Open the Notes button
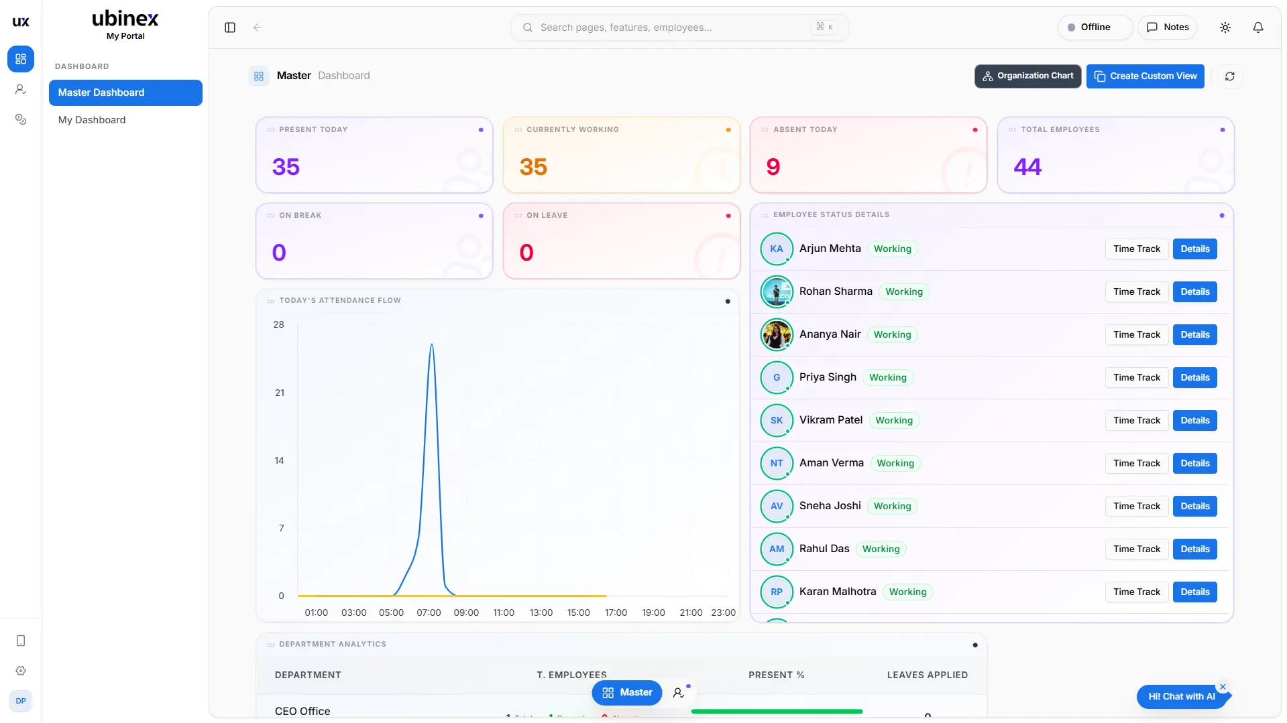1287x723 pixels. [x=1168, y=27]
